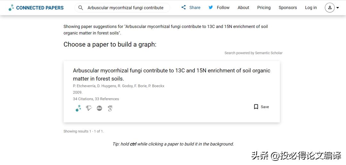Open the About menu item
Screen dimensions: 346x165
[x=243, y=7]
